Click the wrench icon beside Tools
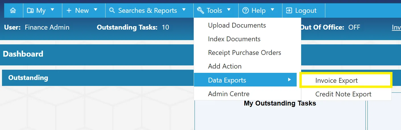Image resolution: width=401 pixels, height=130 pixels. pyautogui.click(x=201, y=11)
